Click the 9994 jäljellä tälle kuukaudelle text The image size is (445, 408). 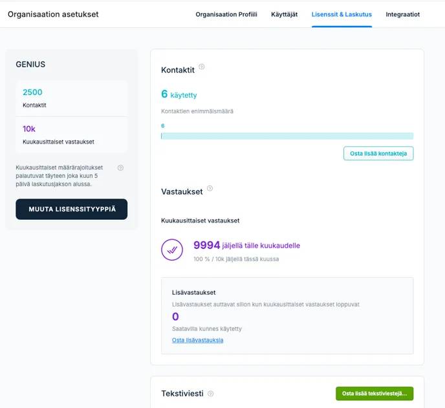(246, 245)
